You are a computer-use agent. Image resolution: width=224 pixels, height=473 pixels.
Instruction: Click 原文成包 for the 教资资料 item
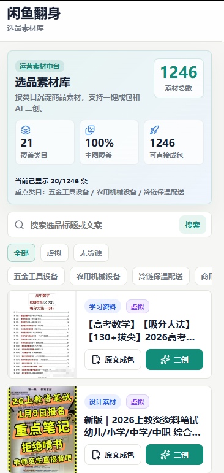113,455
